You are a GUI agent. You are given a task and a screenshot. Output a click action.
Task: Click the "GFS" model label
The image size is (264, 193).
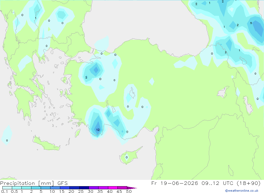[x=63, y=183]
